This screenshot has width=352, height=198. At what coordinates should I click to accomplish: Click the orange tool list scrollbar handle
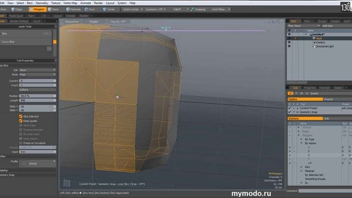(55, 42)
